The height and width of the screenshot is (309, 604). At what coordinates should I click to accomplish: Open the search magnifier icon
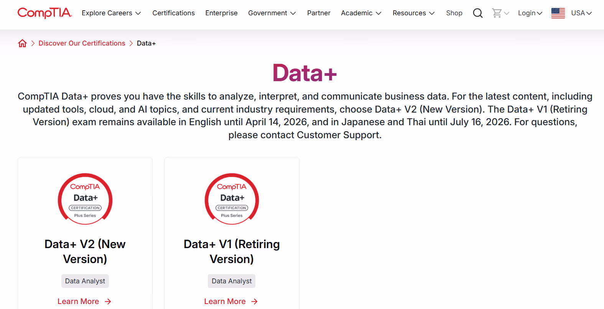[x=477, y=13]
